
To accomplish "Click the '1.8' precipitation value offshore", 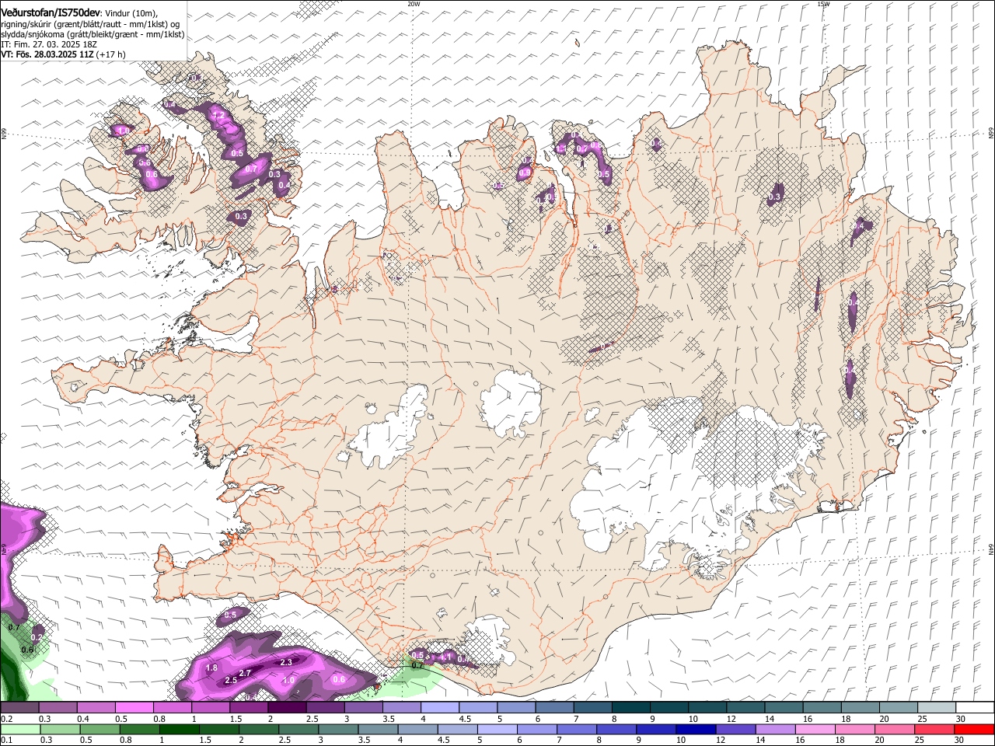I will click(x=211, y=668).
